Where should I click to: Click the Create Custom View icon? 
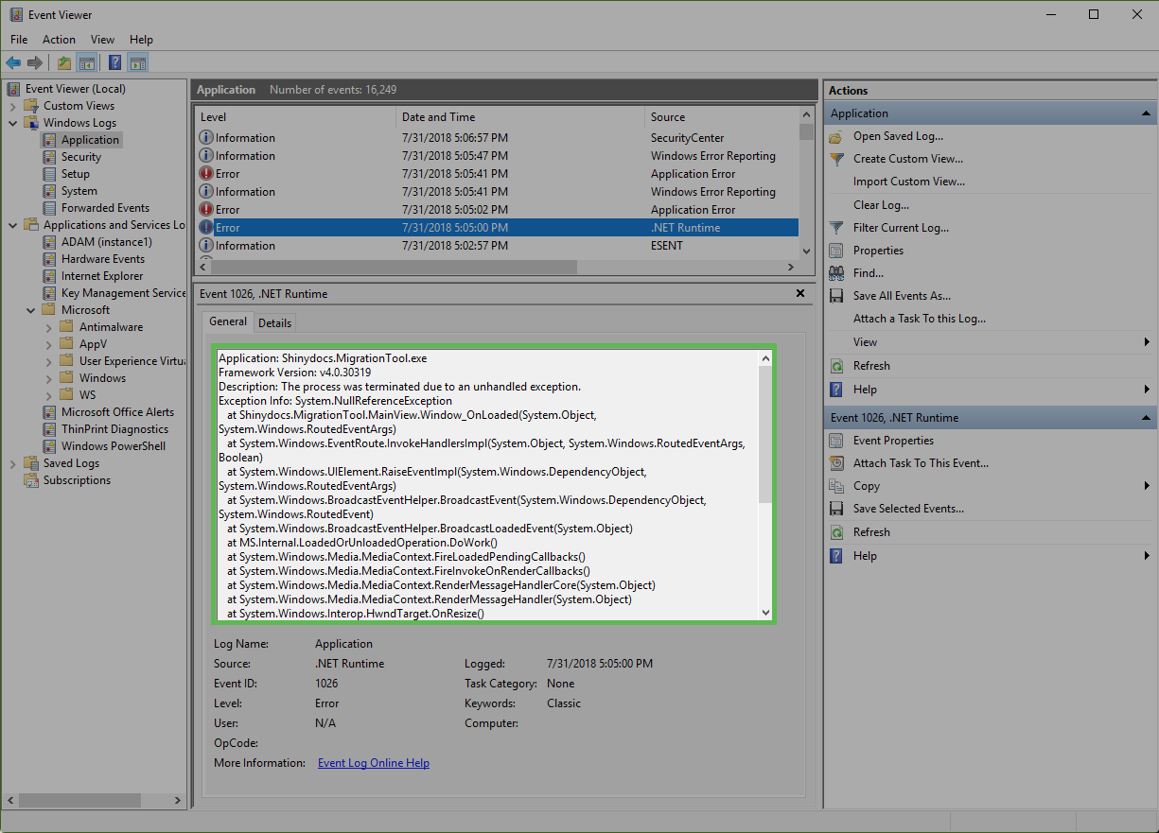836,159
